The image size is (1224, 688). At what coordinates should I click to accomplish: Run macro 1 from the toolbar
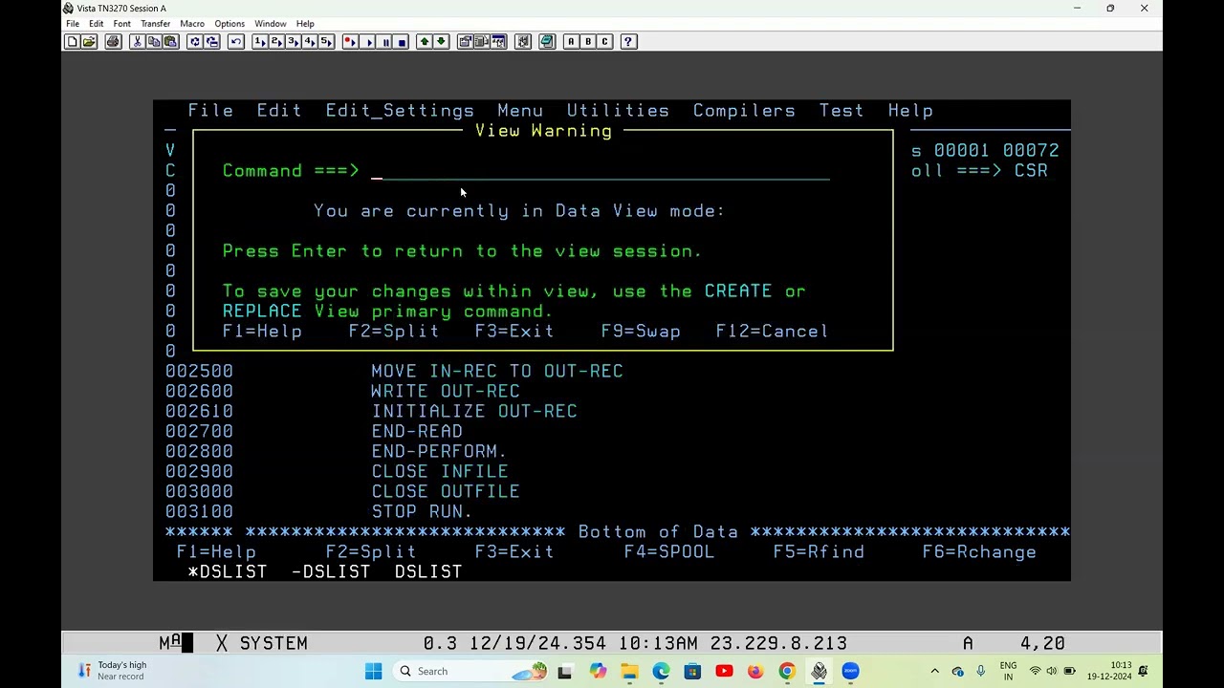click(x=259, y=42)
